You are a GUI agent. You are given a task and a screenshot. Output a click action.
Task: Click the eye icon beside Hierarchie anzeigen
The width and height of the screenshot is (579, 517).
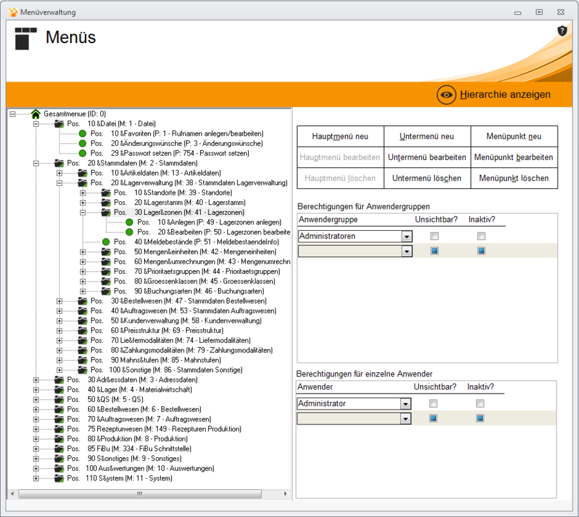point(446,95)
